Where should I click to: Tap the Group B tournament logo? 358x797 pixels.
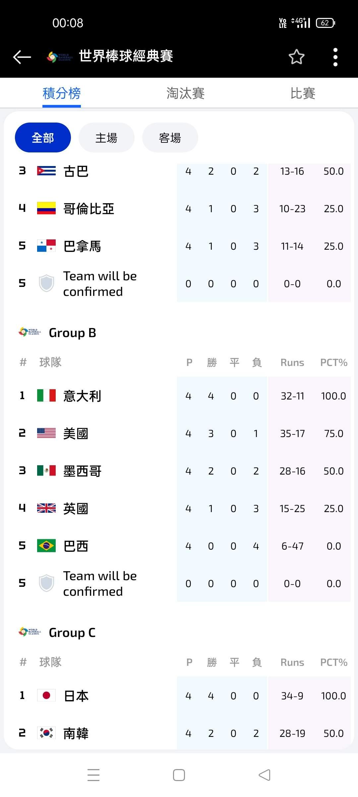tap(30, 332)
